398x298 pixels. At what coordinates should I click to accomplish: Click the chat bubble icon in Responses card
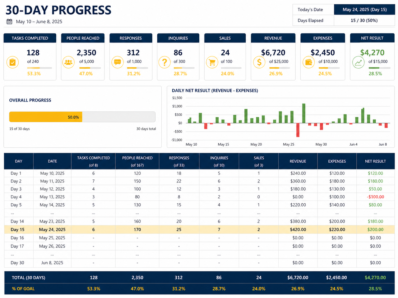click(x=118, y=62)
